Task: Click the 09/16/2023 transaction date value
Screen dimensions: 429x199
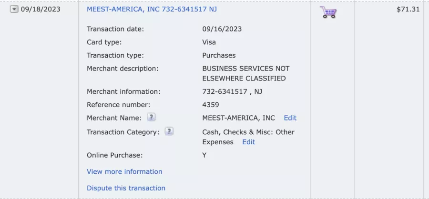Action: point(222,29)
